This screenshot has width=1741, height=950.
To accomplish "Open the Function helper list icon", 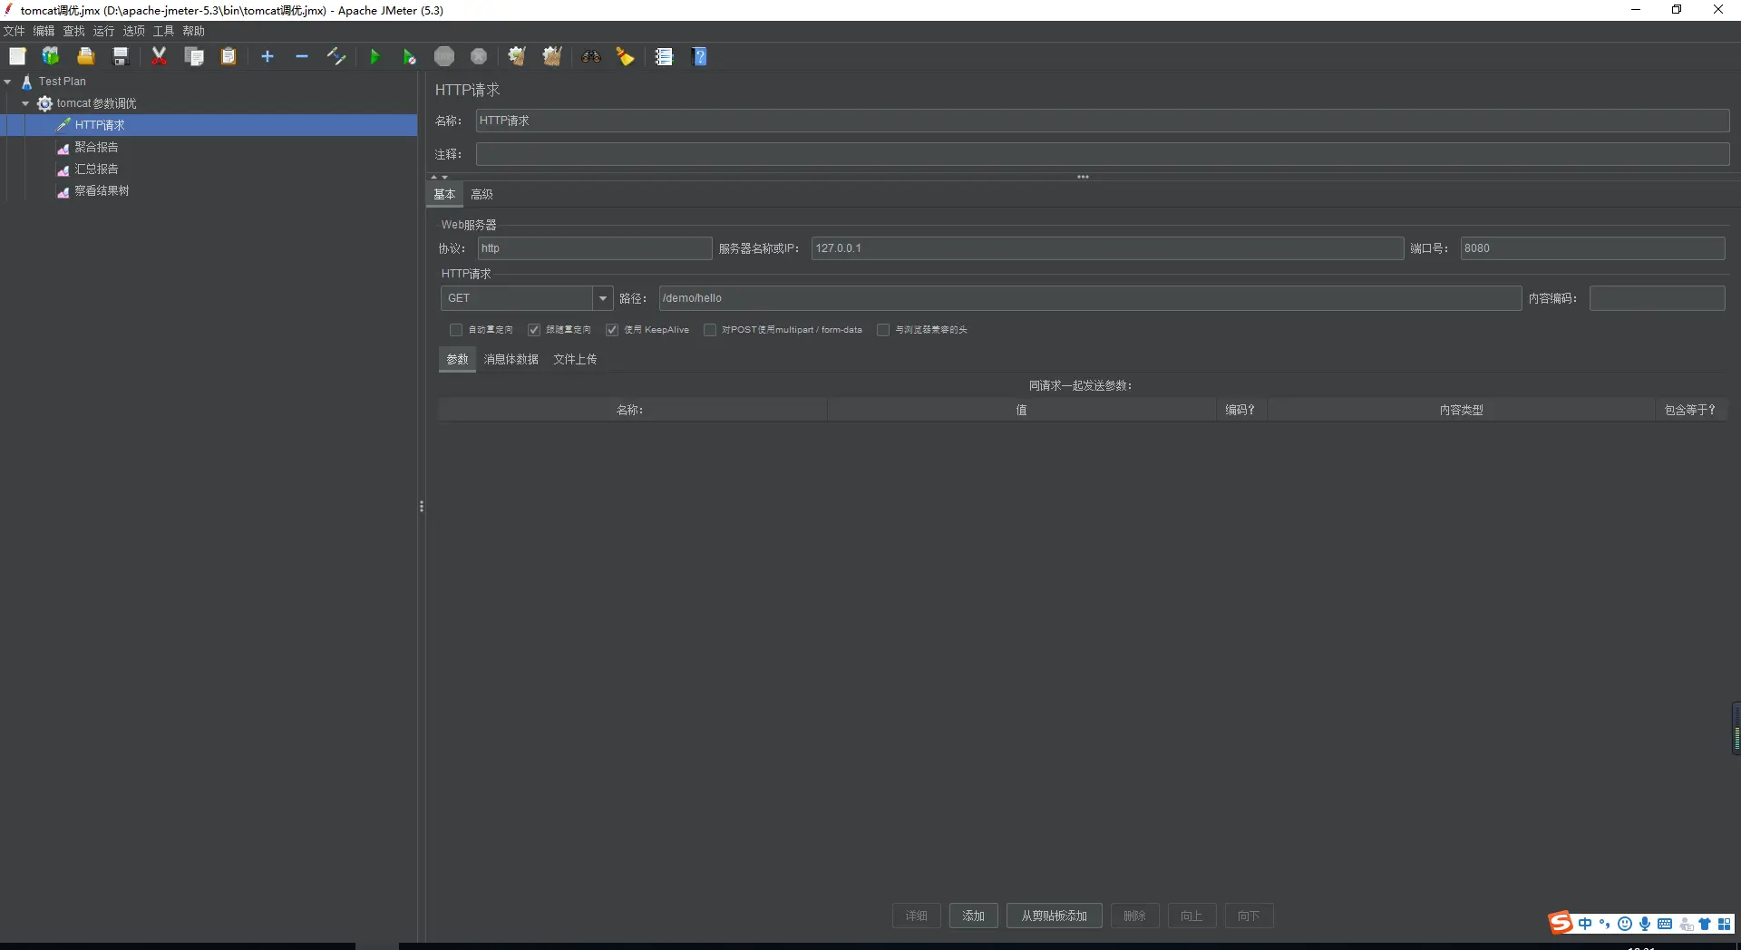I will 665,56.
